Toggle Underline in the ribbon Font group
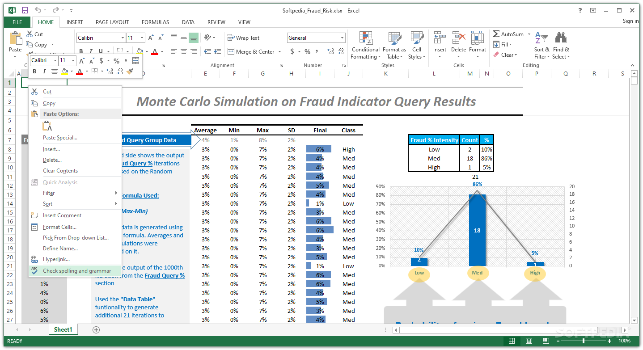Screen dimensions: 643x350 pyautogui.click(x=101, y=51)
